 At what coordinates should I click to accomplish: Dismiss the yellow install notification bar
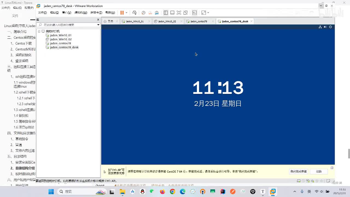tap(332, 168)
